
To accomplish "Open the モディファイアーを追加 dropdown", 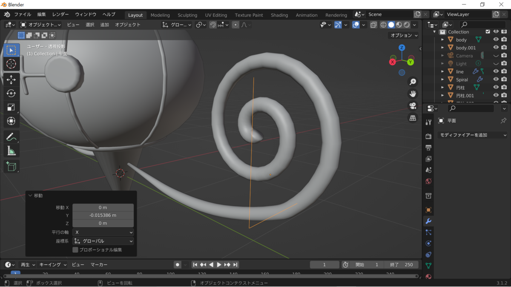I will (x=473, y=135).
